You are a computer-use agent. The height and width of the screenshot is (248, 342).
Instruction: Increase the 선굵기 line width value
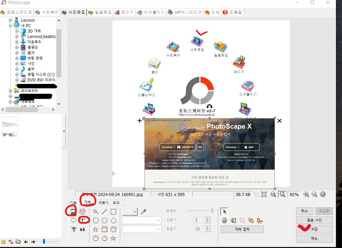[x=207, y=218]
